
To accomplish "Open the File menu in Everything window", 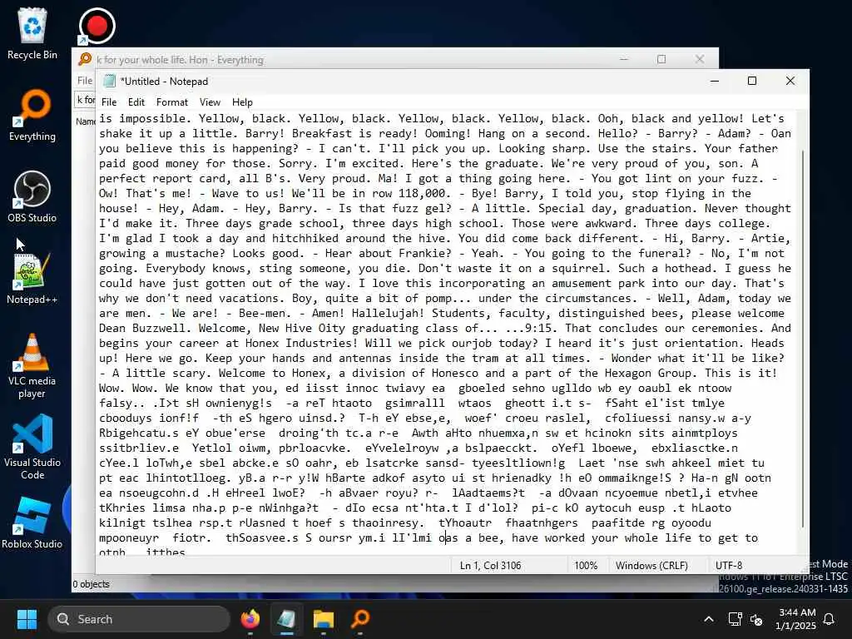I will pos(84,81).
